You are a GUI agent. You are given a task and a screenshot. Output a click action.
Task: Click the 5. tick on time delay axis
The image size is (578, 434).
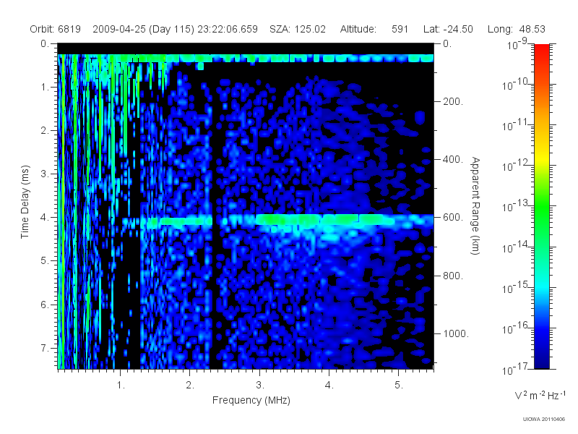coord(45,261)
